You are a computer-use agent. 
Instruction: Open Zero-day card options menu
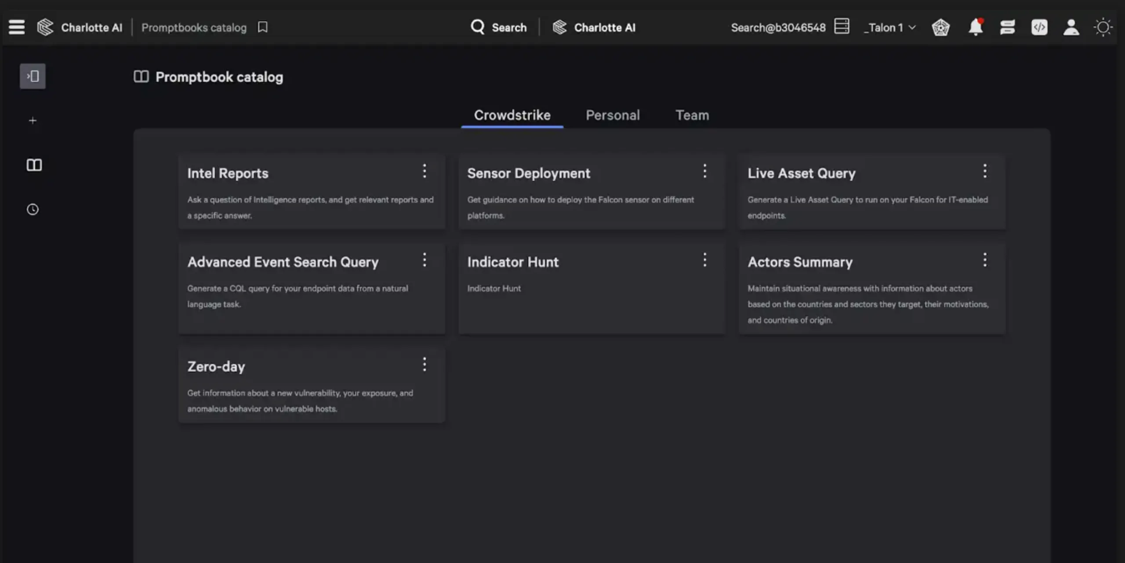coord(425,365)
